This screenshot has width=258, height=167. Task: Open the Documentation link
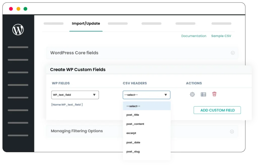click(x=193, y=36)
